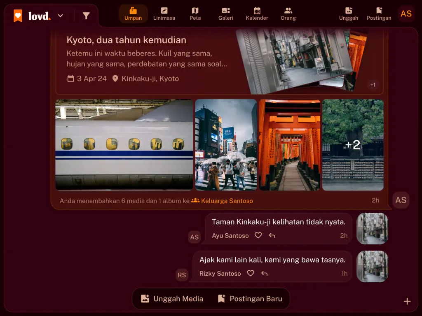
Task: Like Ayu Santoso's comment
Action: coord(258,235)
